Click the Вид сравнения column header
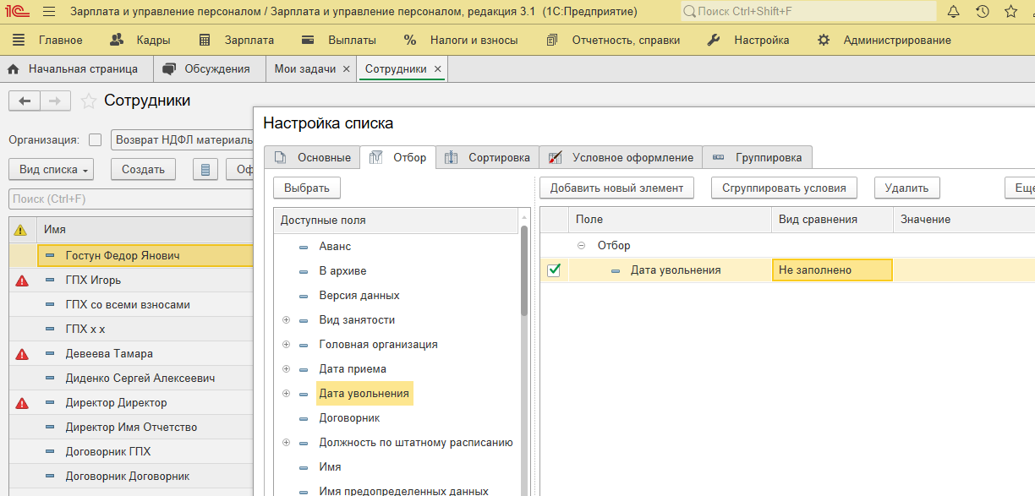Screen dimensions: 1035x496 [x=833, y=220]
